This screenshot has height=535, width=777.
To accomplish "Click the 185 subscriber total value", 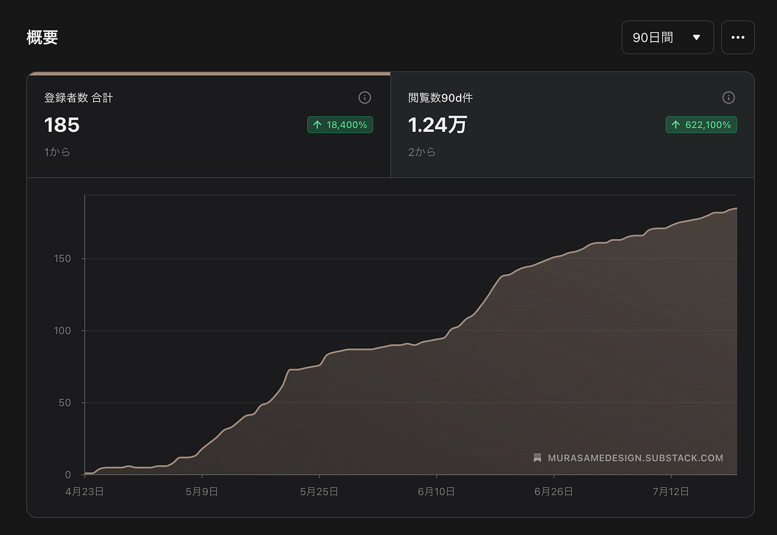I will pos(62,125).
